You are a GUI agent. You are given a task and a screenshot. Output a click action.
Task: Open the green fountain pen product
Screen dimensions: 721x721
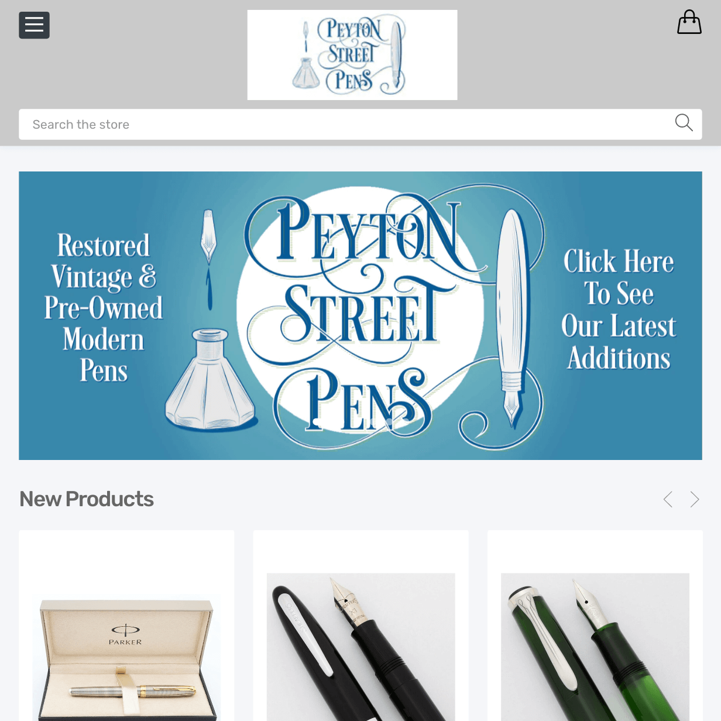[x=595, y=627]
